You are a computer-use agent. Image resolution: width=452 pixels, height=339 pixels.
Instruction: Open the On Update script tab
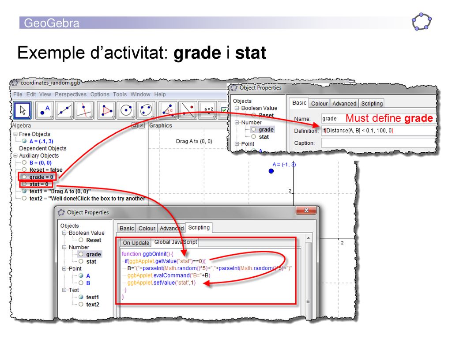pos(136,243)
